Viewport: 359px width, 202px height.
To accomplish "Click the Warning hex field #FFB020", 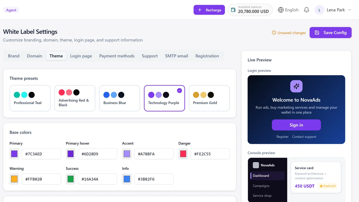I will point(41,179).
